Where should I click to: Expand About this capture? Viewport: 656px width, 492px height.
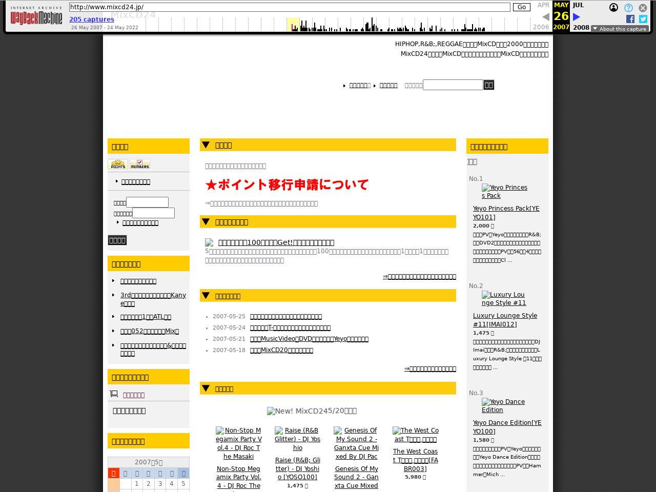pos(620,29)
